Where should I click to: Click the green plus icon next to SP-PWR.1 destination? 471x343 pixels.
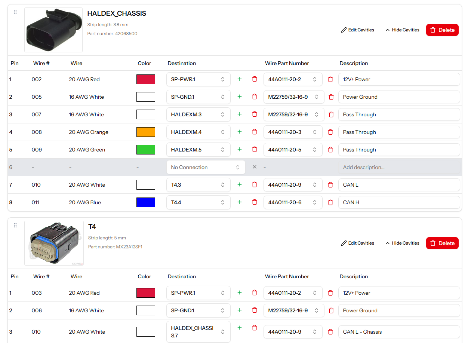point(240,79)
